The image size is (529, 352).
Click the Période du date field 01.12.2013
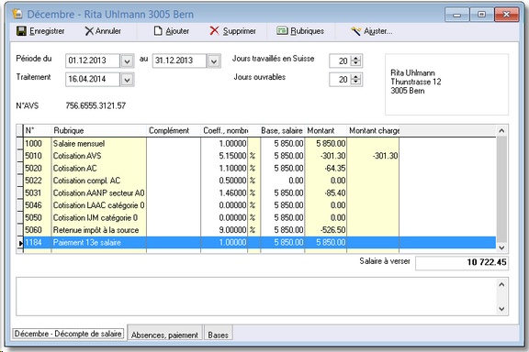coord(93,60)
